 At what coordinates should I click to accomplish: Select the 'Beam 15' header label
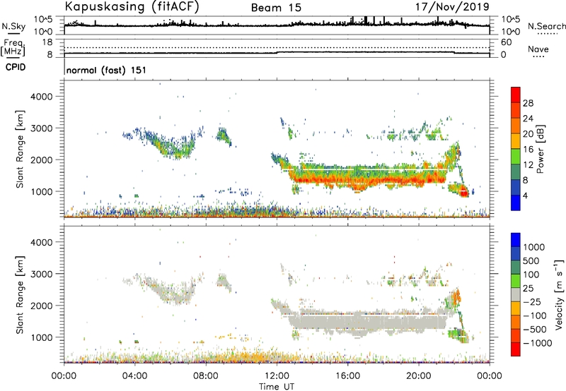276,8
